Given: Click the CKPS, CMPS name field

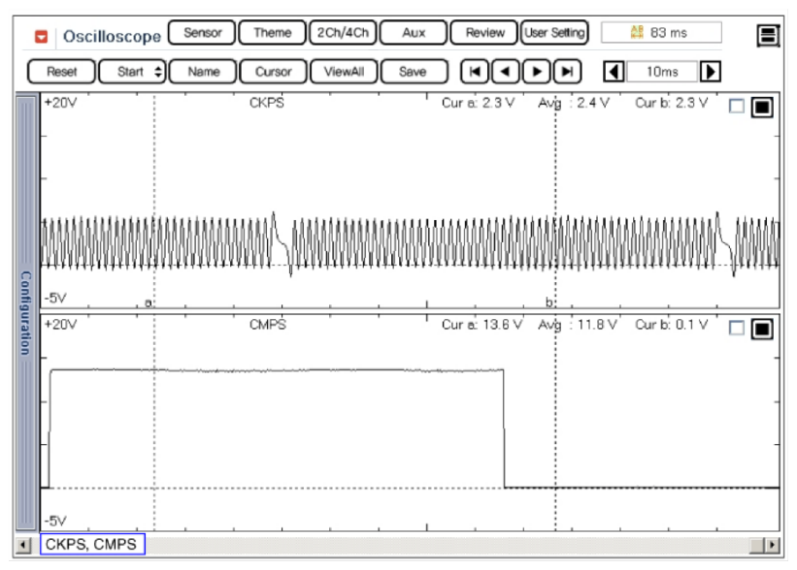Looking at the screenshot, I should pos(92,545).
